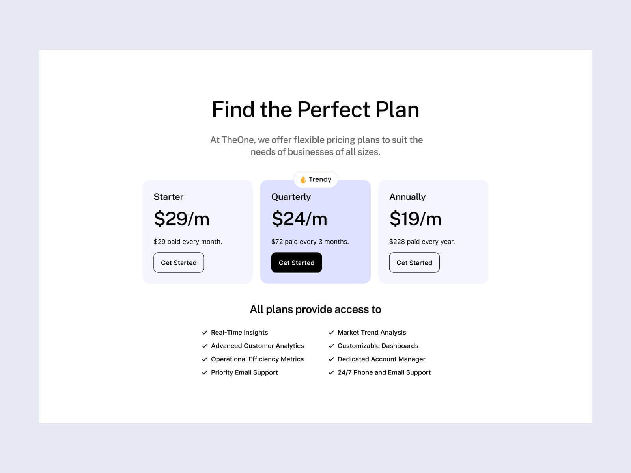Click the $19/m price text

coord(415,219)
